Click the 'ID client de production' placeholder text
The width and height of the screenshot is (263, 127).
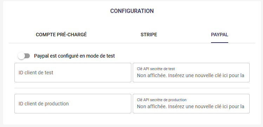(44, 104)
